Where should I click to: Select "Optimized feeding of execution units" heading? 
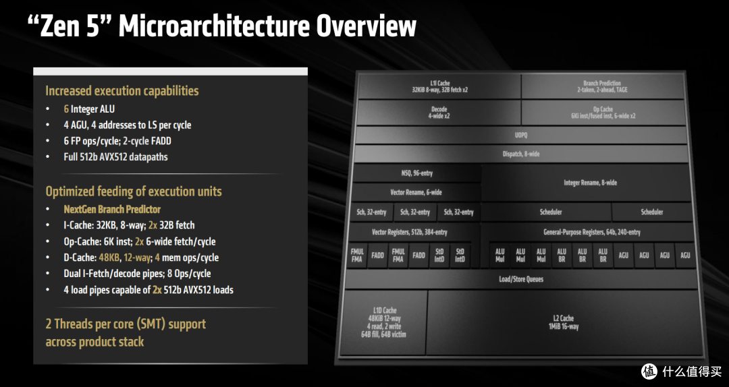pyautogui.click(x=134, y=191)
